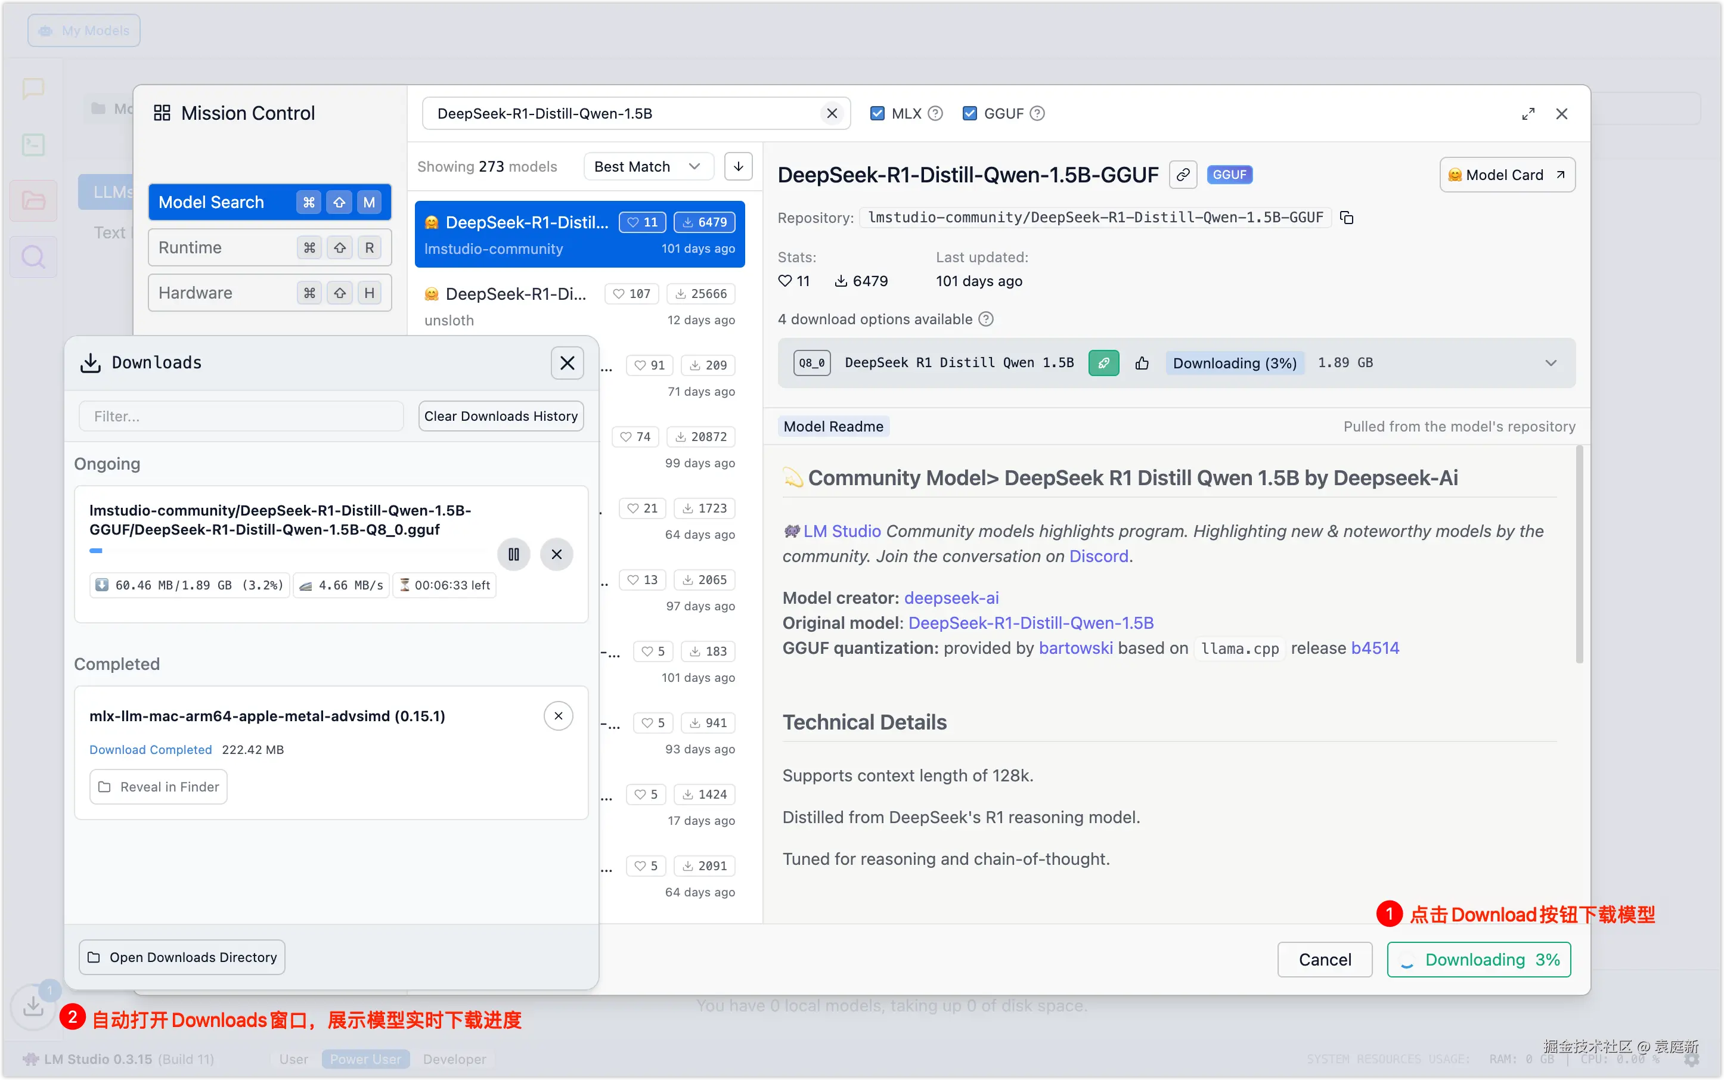The width and height of the screenshot is (1724, 1080).
Task: Open chat icon in left sidebar
Action: pyautogui.click(x=33, y=89)
